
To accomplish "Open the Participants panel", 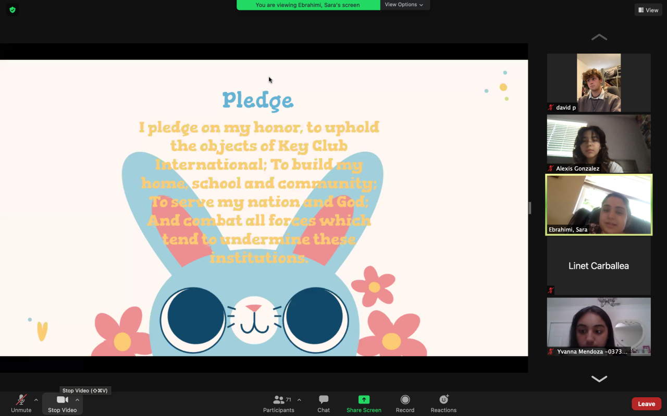I will pyautogui.click(x=279, y=404).
